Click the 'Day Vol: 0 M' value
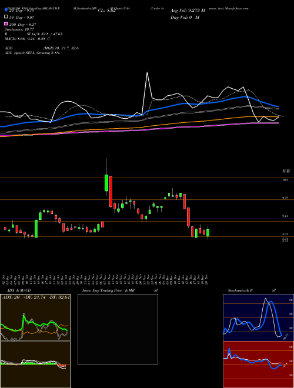294x388 pixels. [x=185, y=17]
